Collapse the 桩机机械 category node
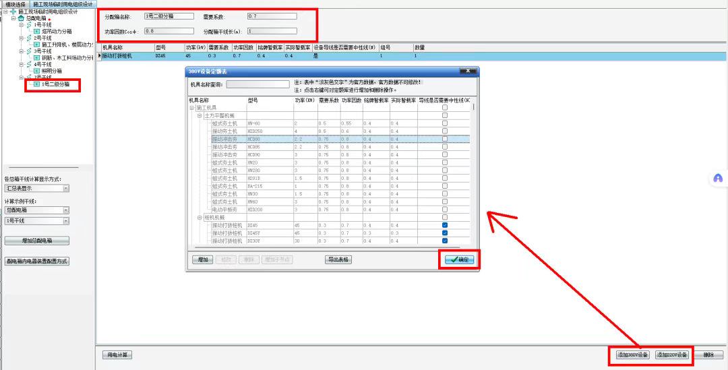The image size is (728, 370). point(200,218)
